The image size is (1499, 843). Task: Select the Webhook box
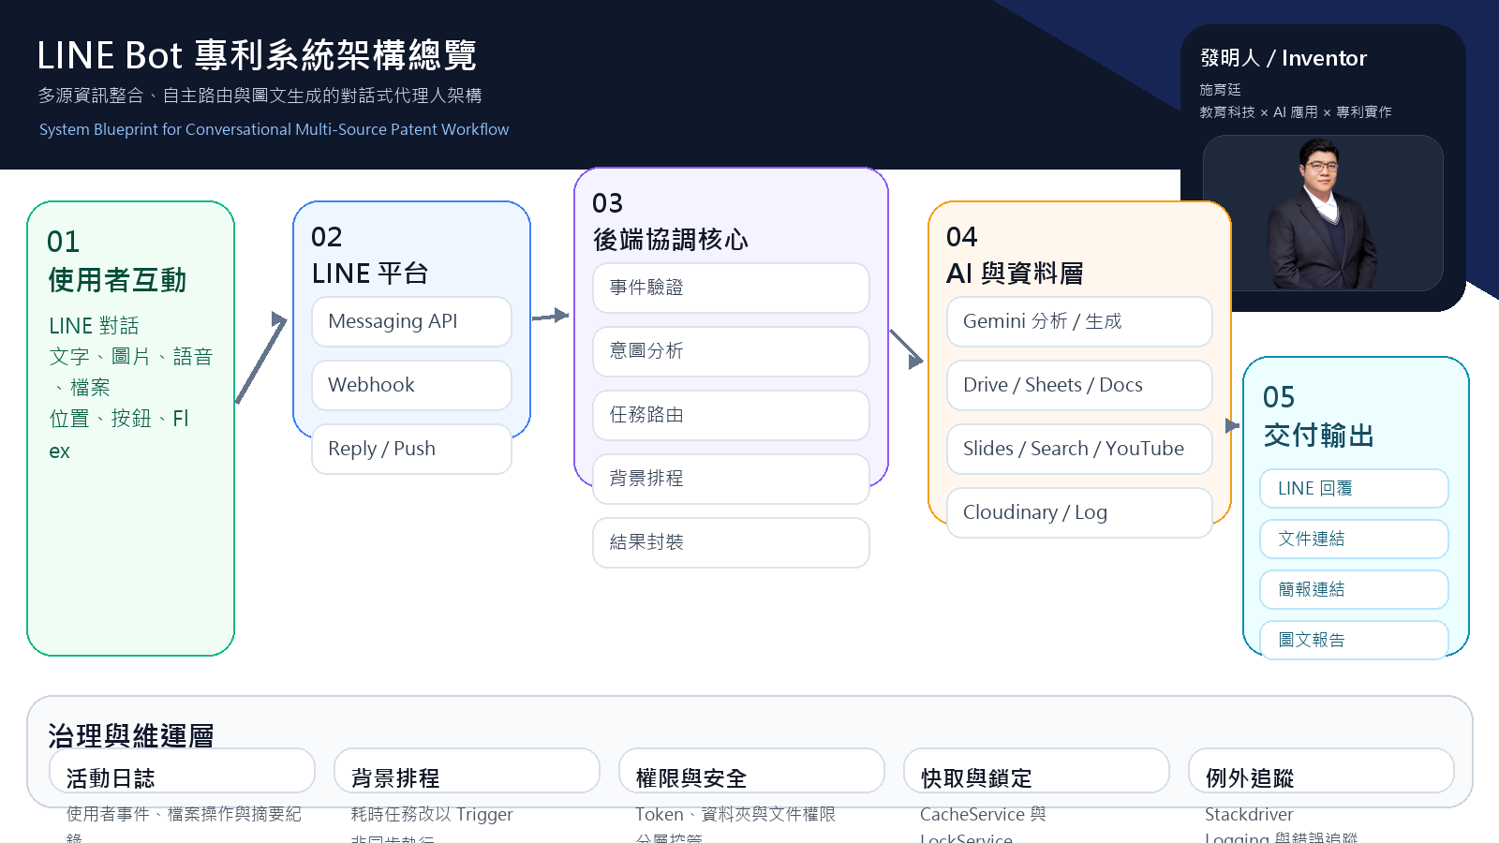(x=411, y=385)
